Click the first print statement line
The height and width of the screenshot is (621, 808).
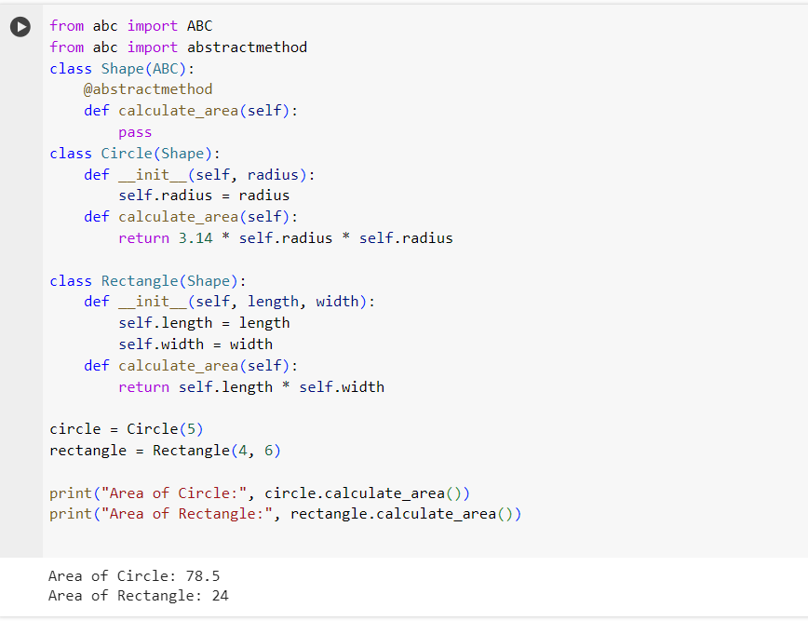click(261, 493)
